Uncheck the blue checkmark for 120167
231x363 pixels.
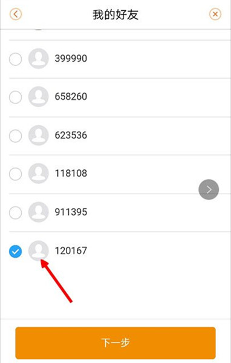pos(16,251)
